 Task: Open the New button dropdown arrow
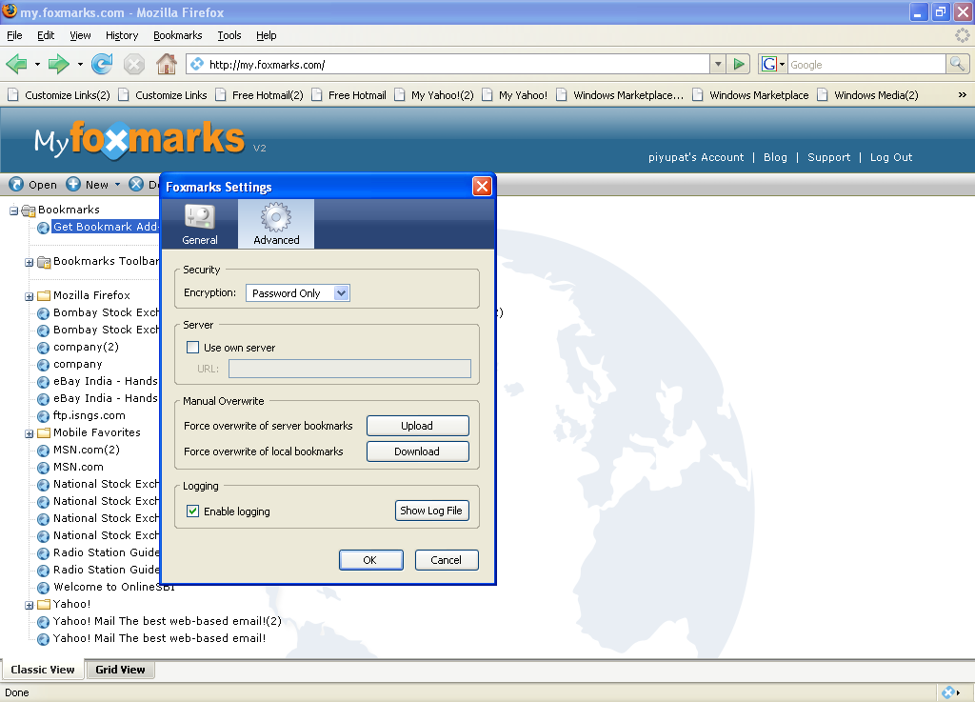click(x=117, y=184)
